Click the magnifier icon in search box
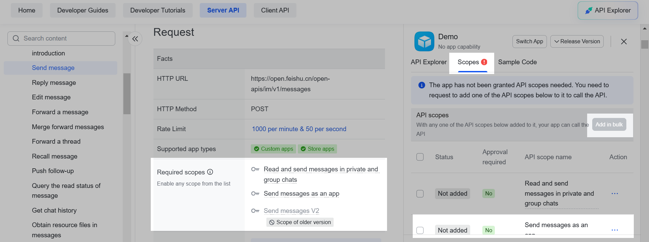 coord(16,39)
